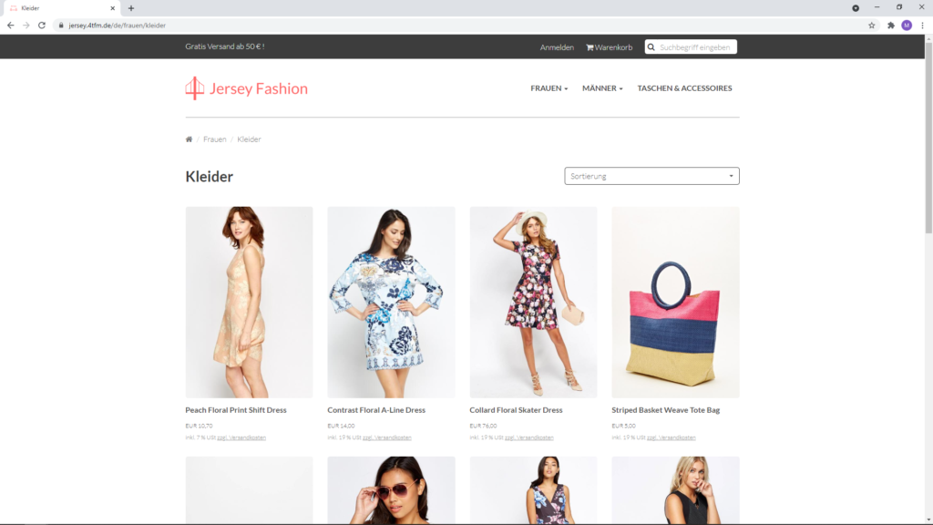Open Taschen & Accessoires category
The image size is (933, 525).
click(684, 88)
